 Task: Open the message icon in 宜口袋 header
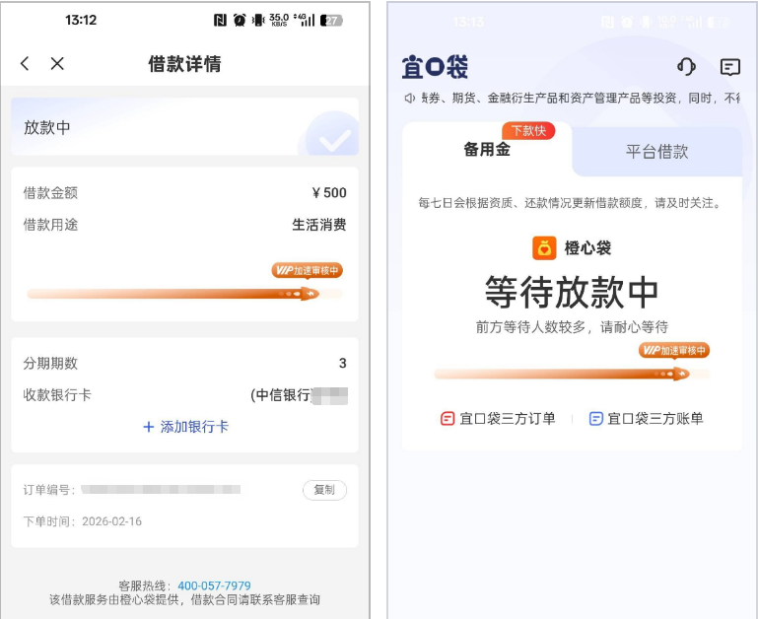[x=730, y=67]
